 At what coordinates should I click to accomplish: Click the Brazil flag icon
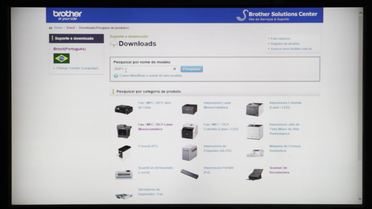(x=61, y=58)
